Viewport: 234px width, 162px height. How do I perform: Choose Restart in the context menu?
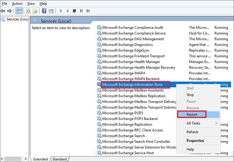(192, 114)
